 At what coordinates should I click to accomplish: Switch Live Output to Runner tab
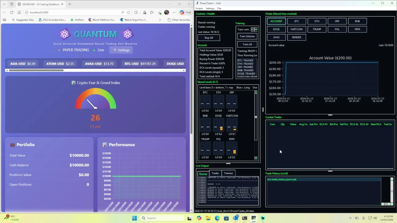click(203, 174)
